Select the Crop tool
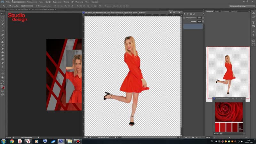 click(x=3, y=28)
